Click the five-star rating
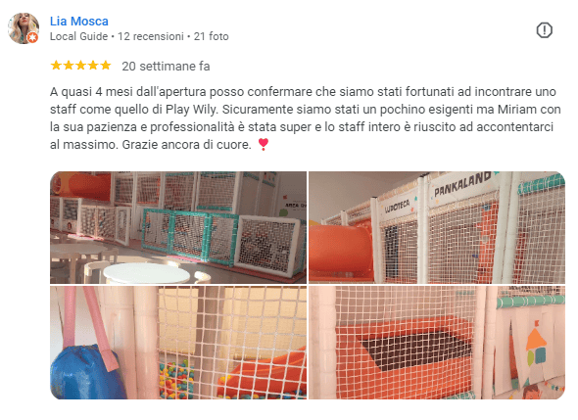 pyautogui.click(x=80, y=66)
